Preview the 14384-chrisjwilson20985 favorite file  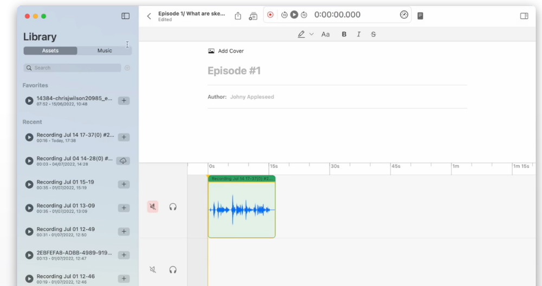[29, 101]
